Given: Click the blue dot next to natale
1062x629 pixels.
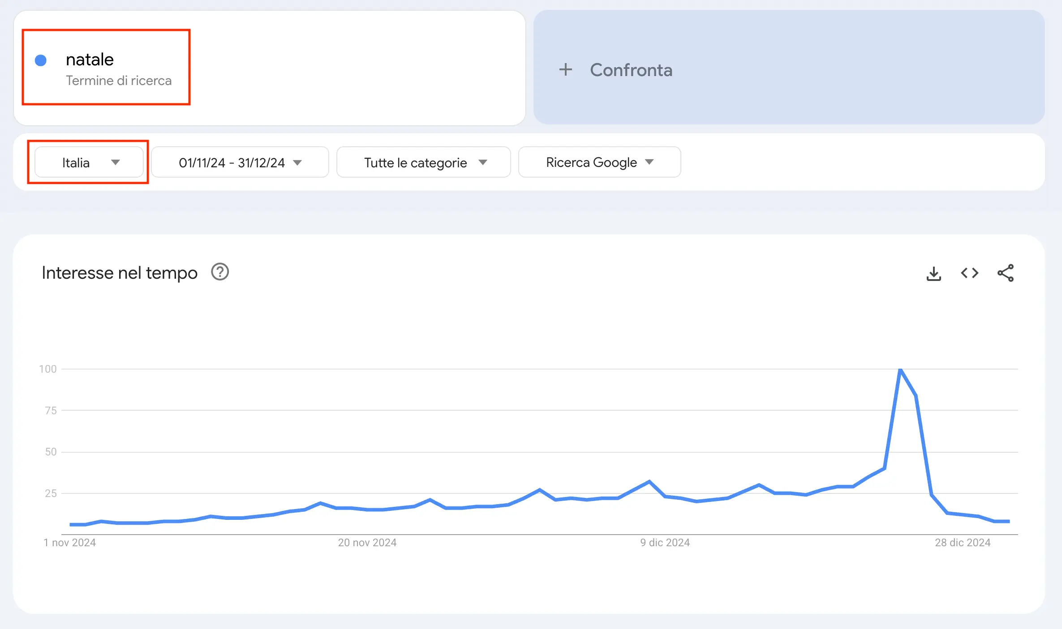Looking at the screenshot, I should click(41, 60).
